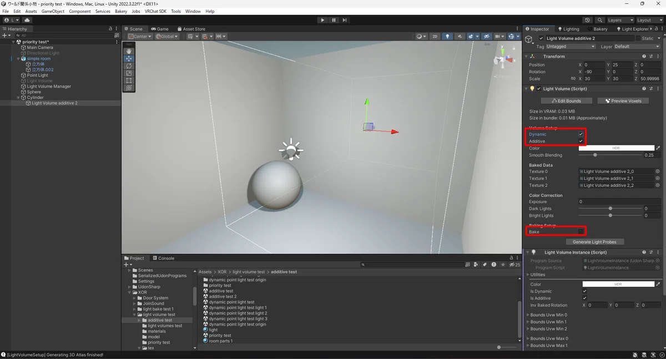Open the cloud services icon
The width and height of the screenshot is (666, 359).
pyautogui.click(x=27, y=20)
